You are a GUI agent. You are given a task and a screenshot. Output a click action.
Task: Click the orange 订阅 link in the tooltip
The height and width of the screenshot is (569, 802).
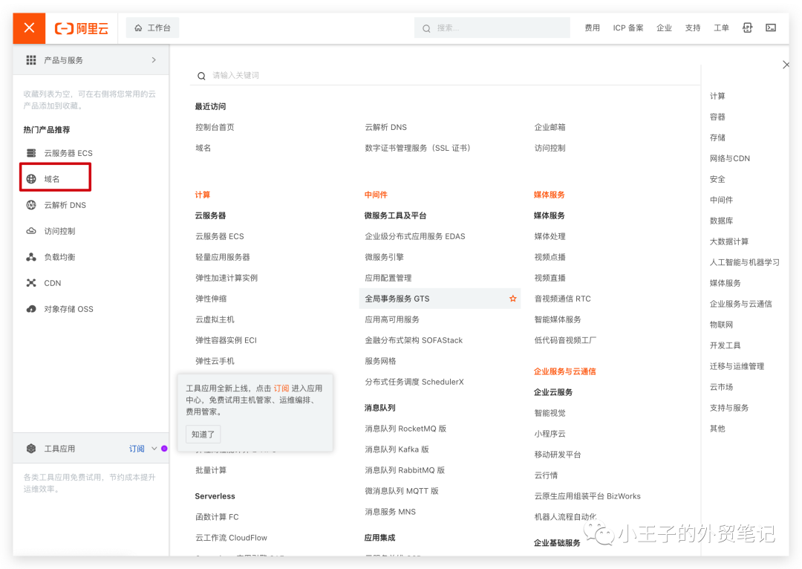(x=281, y=388)
